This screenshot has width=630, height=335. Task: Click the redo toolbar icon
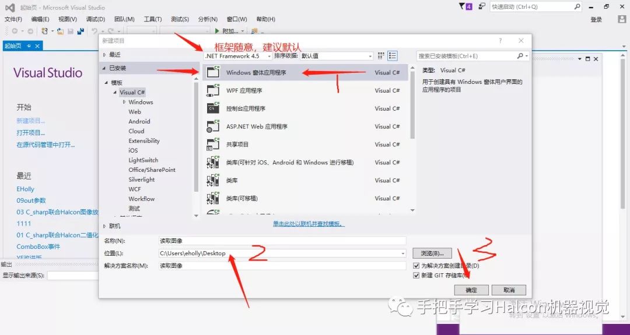click(110, 31)
